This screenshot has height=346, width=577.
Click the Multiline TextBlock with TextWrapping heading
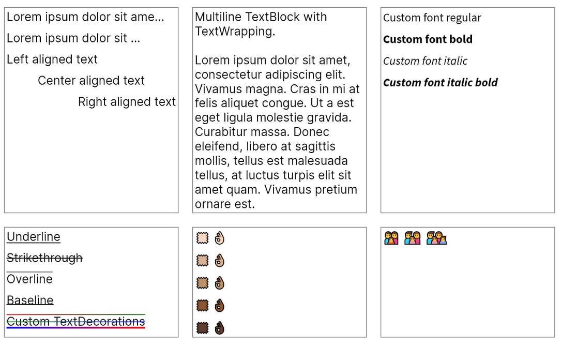[261, 24]
